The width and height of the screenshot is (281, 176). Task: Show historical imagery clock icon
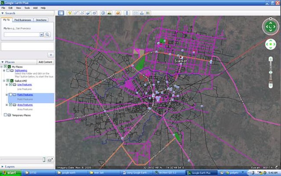pos(103,13)
